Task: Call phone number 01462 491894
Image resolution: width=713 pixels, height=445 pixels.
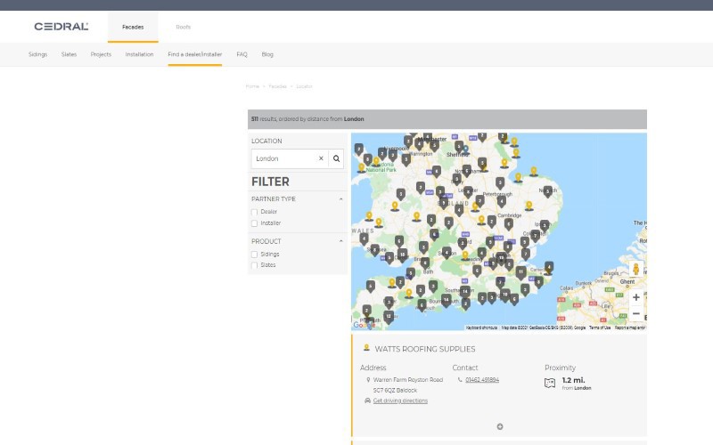Action: pyautogui.click(x=482, y=380)
